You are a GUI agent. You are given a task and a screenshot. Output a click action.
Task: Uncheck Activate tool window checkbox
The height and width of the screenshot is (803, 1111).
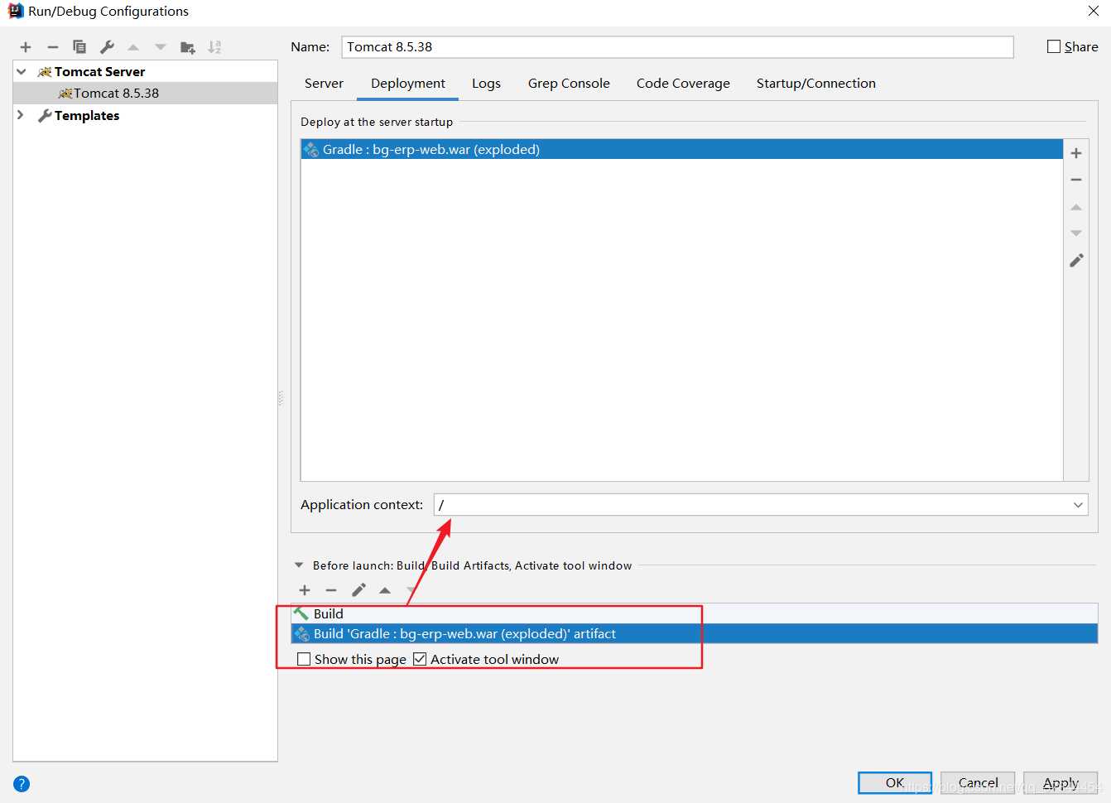click(420, 659)
